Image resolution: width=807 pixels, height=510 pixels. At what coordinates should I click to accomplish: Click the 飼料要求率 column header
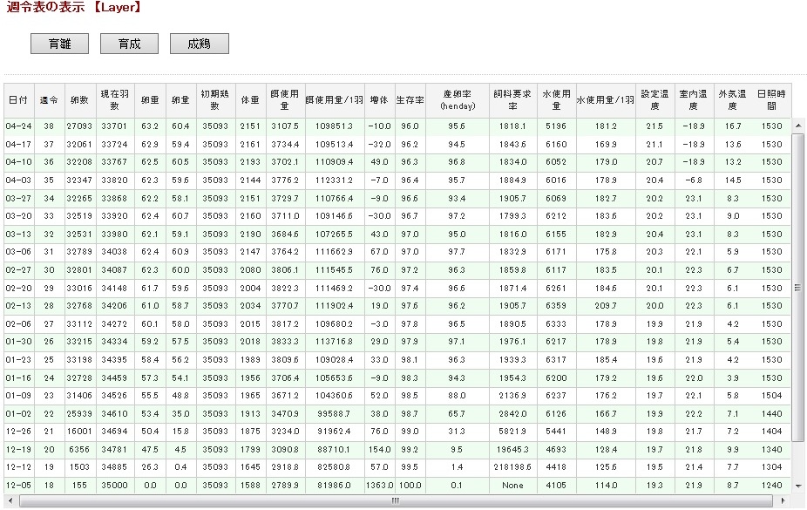pyautogui.click(x=512, y=100)
